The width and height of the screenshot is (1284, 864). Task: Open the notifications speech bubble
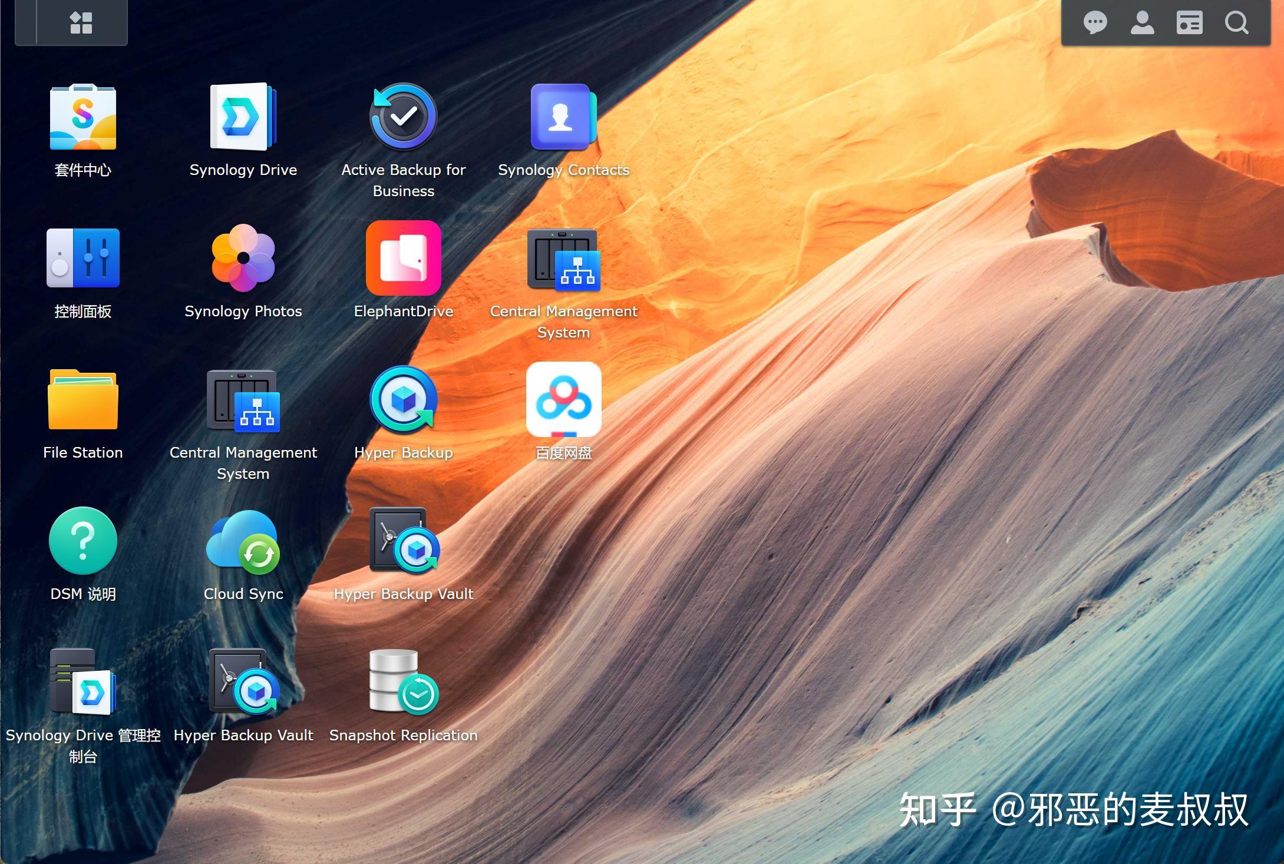point(1095,23)
